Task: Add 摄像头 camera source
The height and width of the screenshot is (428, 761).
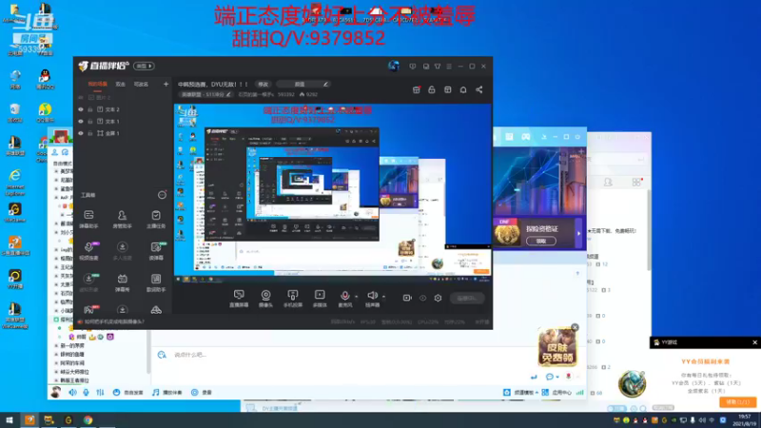Action: 266,299
